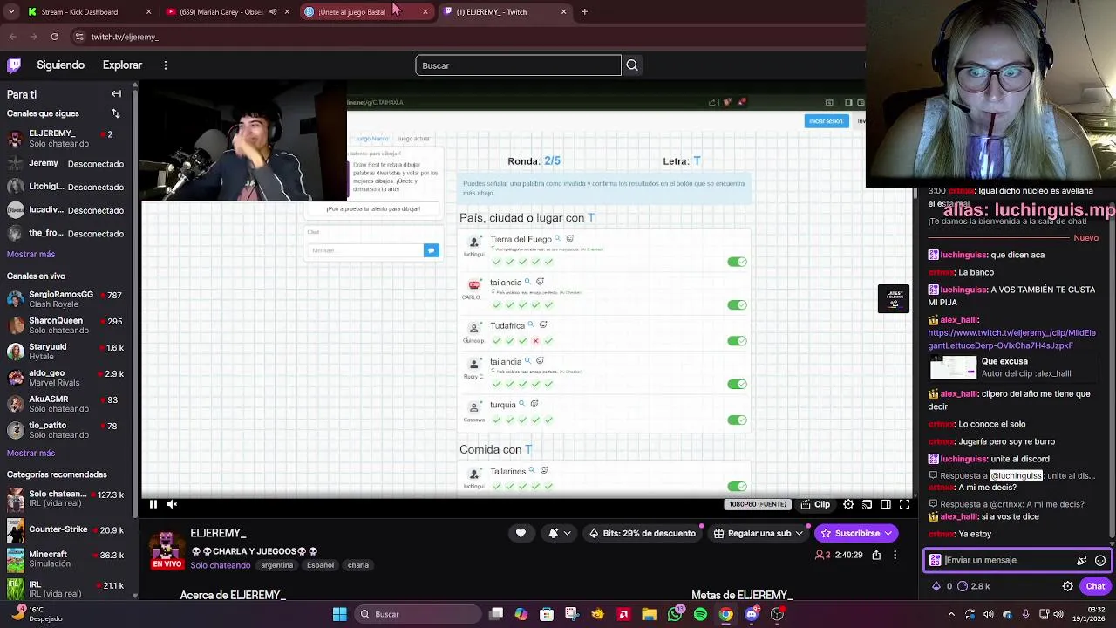This screenshot has height=628, width=1116.
Task: Open the Minecraft recommended category
Action: 68,559
